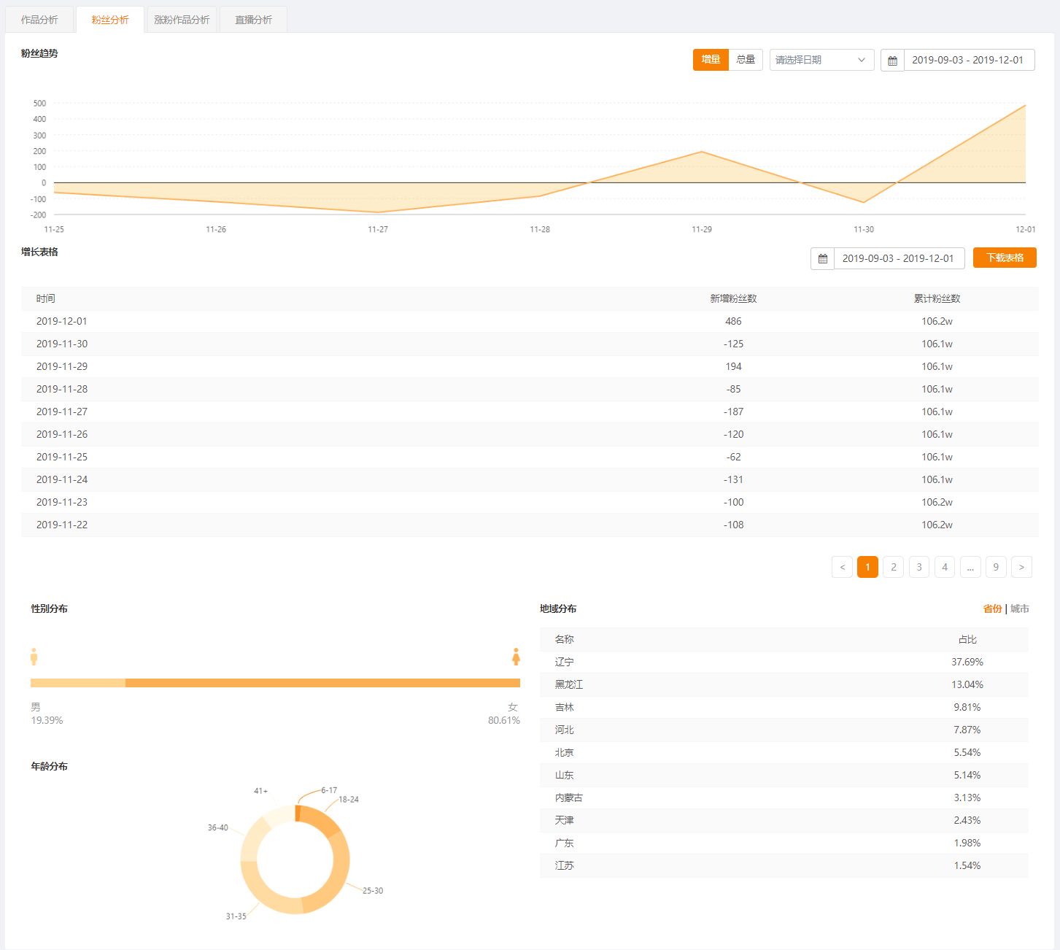Viewport: 1060px width, 950px height.
Task: Open the 直播分析 tab
Action: [x=253, y=20]
